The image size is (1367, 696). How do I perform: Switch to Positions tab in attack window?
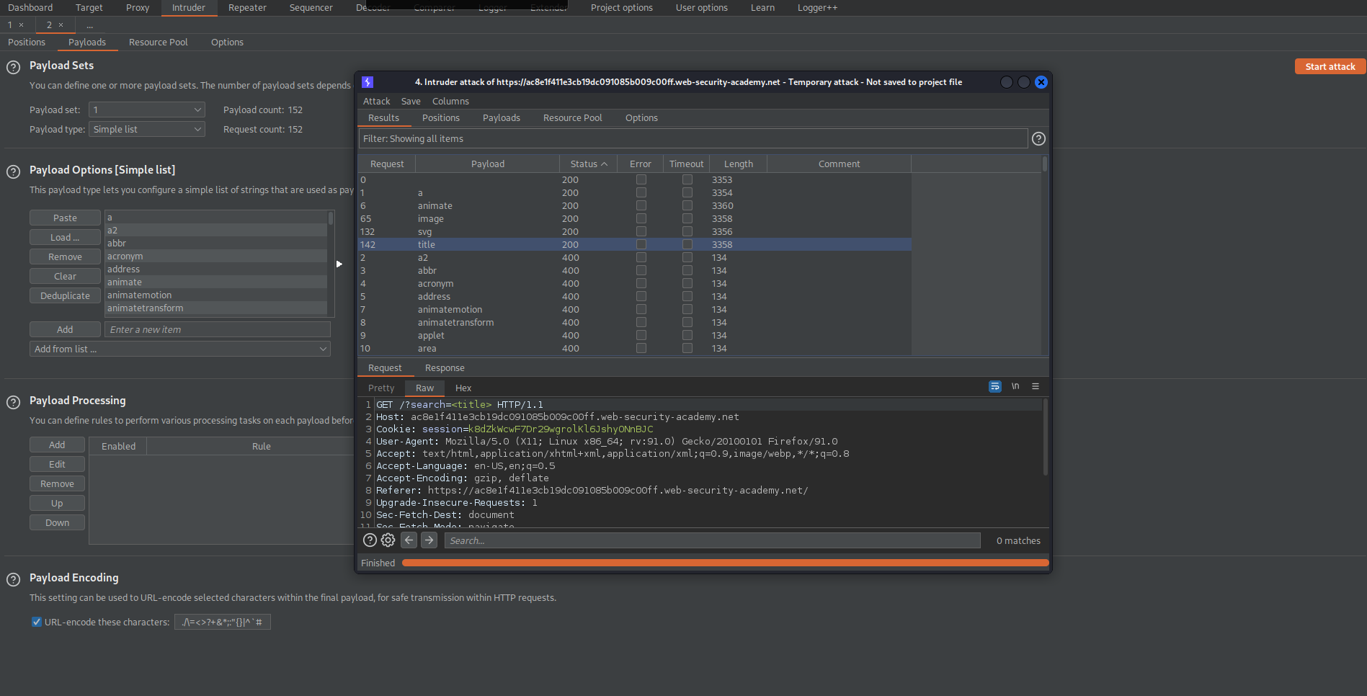point(440,118)
